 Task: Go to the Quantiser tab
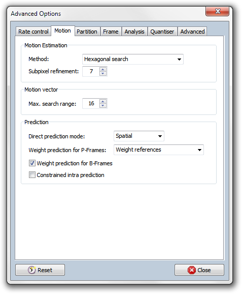[x=162, y=32]
